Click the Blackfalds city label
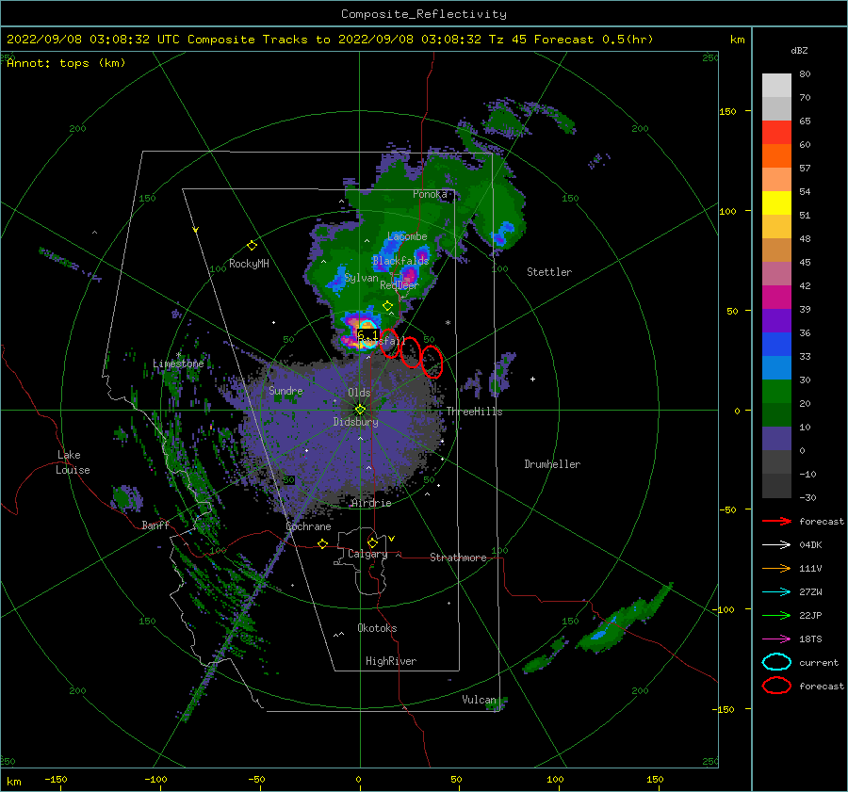Image resolution: width=848 pixels, height=792 pixels. [x=400, y=261]
